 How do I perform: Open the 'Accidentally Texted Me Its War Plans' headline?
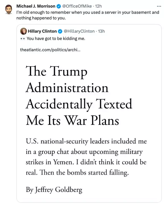pyautogui.click(x=79, y=112)
